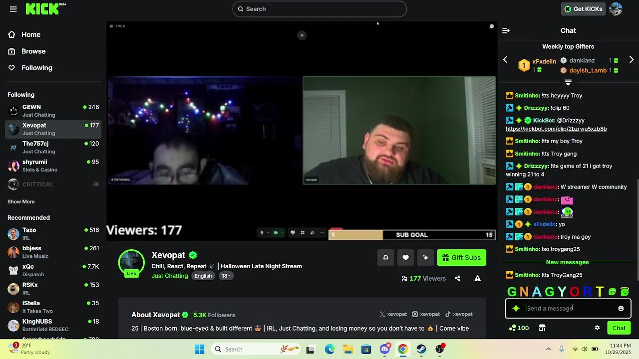The width and height of the screenshot is (639, 359).
Task: Open the Just Chatting category link
Action: click(170, 276)
